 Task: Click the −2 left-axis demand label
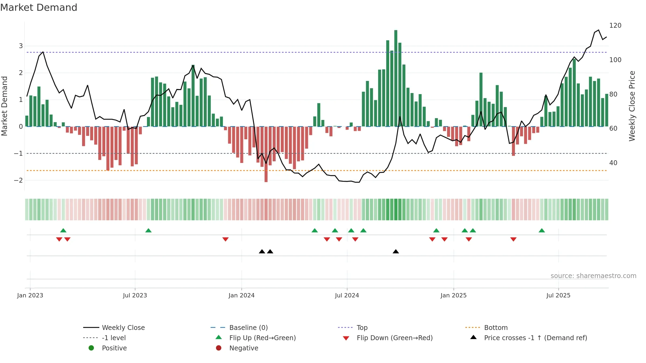coord(18,180)
